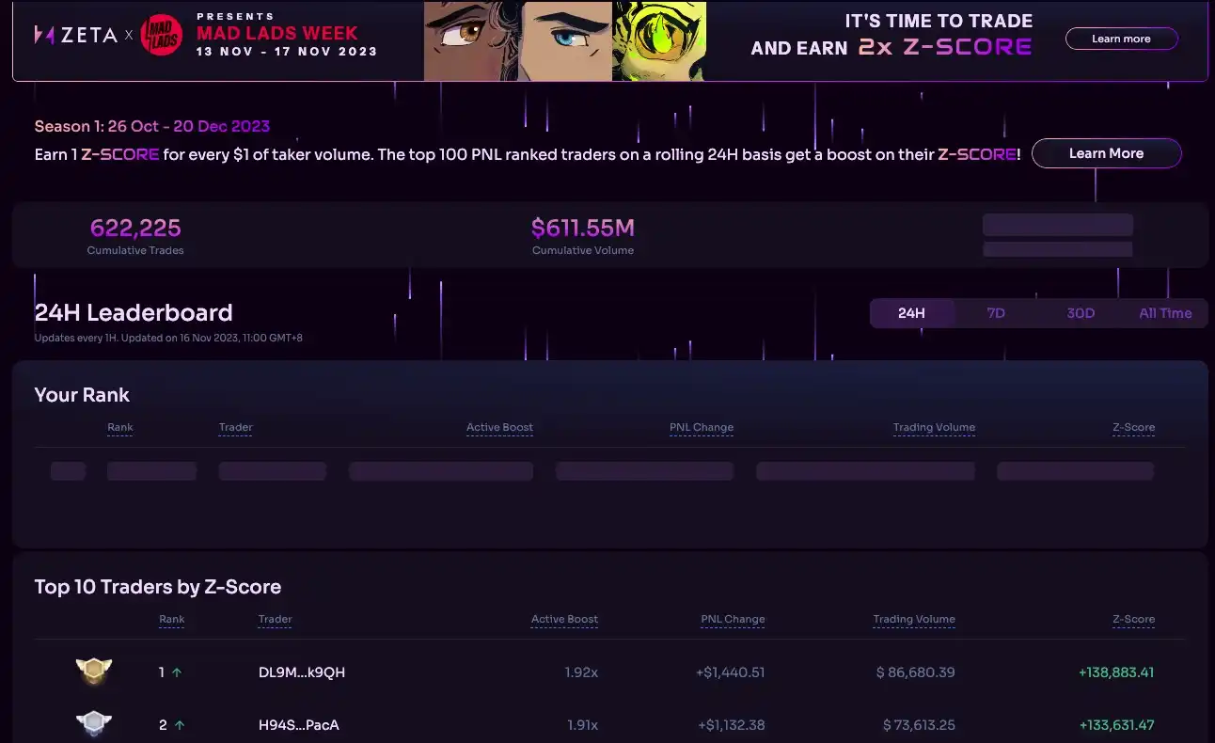The width and height of the screenshot is (1215, 743).
Task: Click Active Boost header in Top 10 table
Action: (564, 619)
